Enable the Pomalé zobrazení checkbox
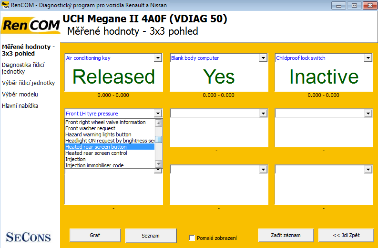The image size is (378, 248). click(192, 238)
